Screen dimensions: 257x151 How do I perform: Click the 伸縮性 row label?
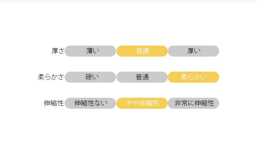[x=54, y=103]
